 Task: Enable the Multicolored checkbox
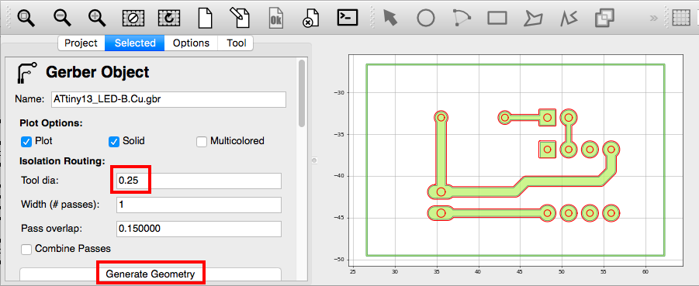point(202,141)
